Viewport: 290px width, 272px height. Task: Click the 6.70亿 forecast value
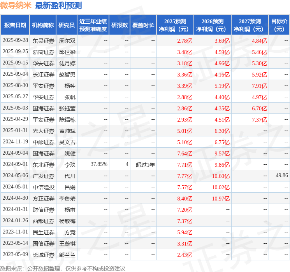coord(260,108)
